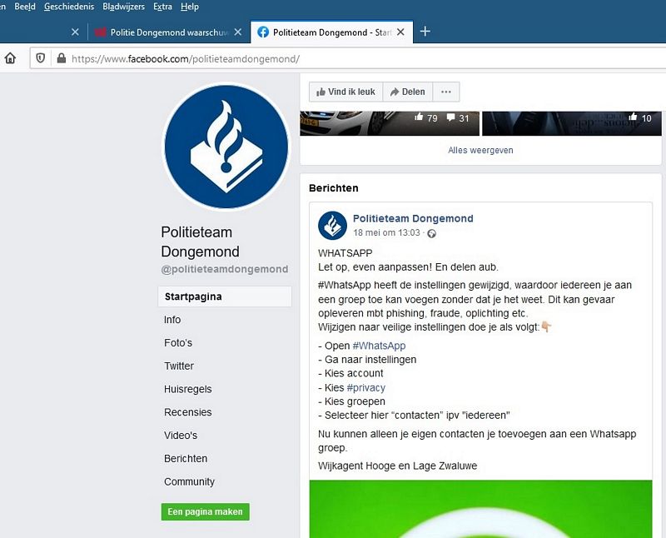Viewport: 666px width, 538px height.
Task: Open the Bladwijzers menu
Action: [123, 7]
